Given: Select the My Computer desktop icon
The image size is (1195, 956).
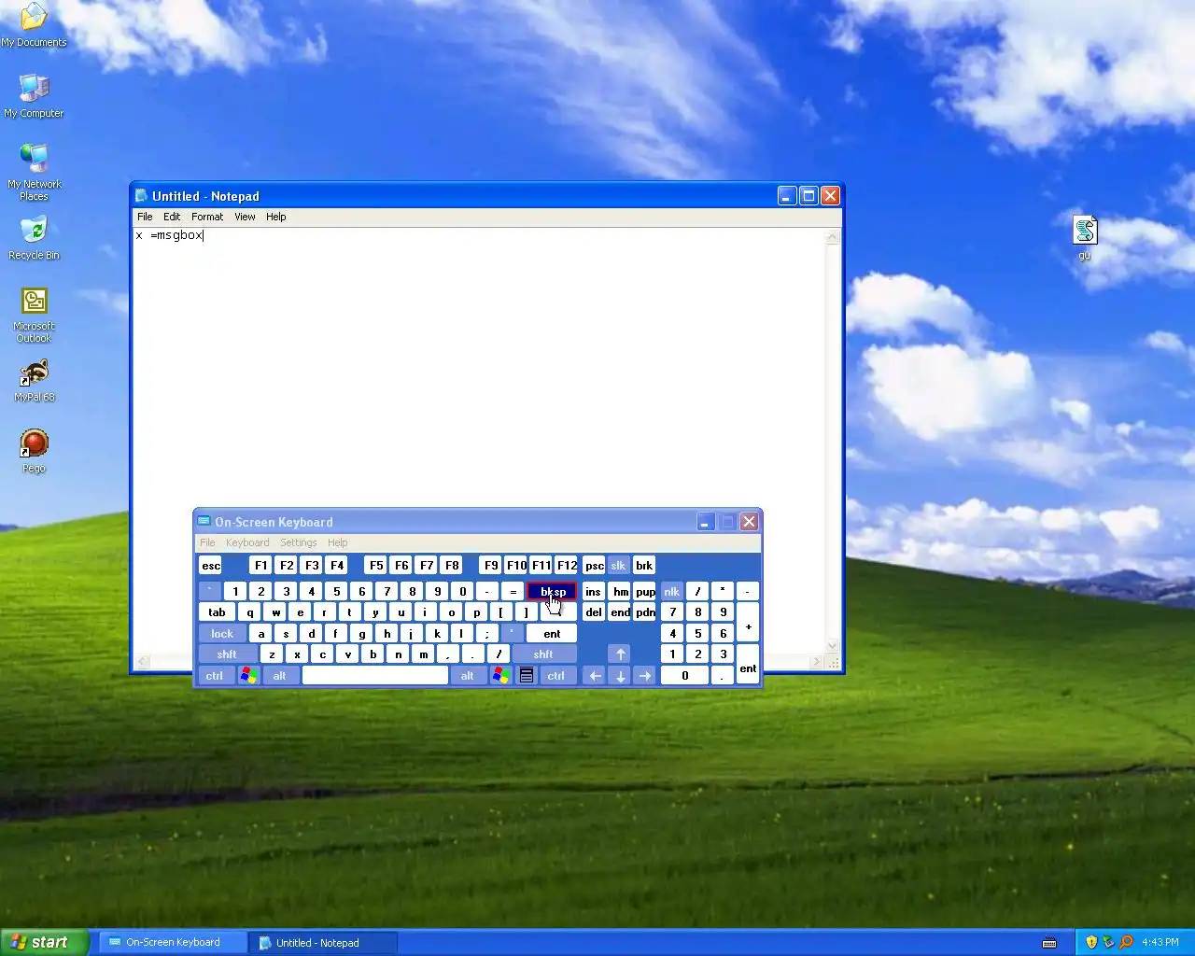Looking at the screenshot, I should click(x=34, y=95).
